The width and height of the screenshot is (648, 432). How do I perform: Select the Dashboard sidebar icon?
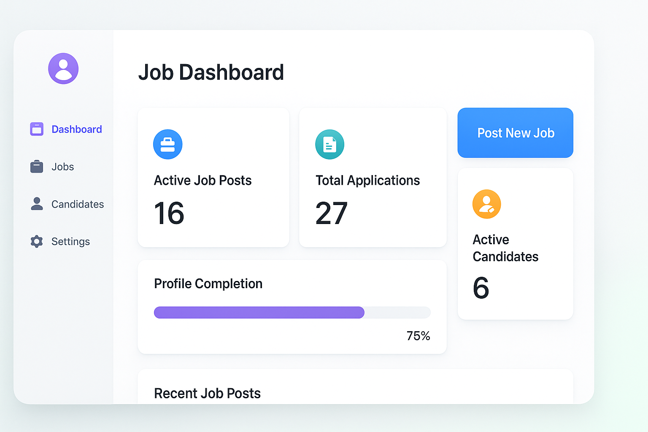tap(37, 129)
